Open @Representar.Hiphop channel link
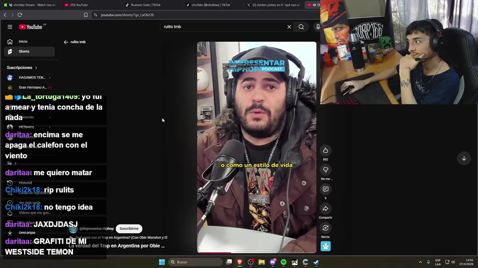478x268 pixels. click(x=96, y=229)
